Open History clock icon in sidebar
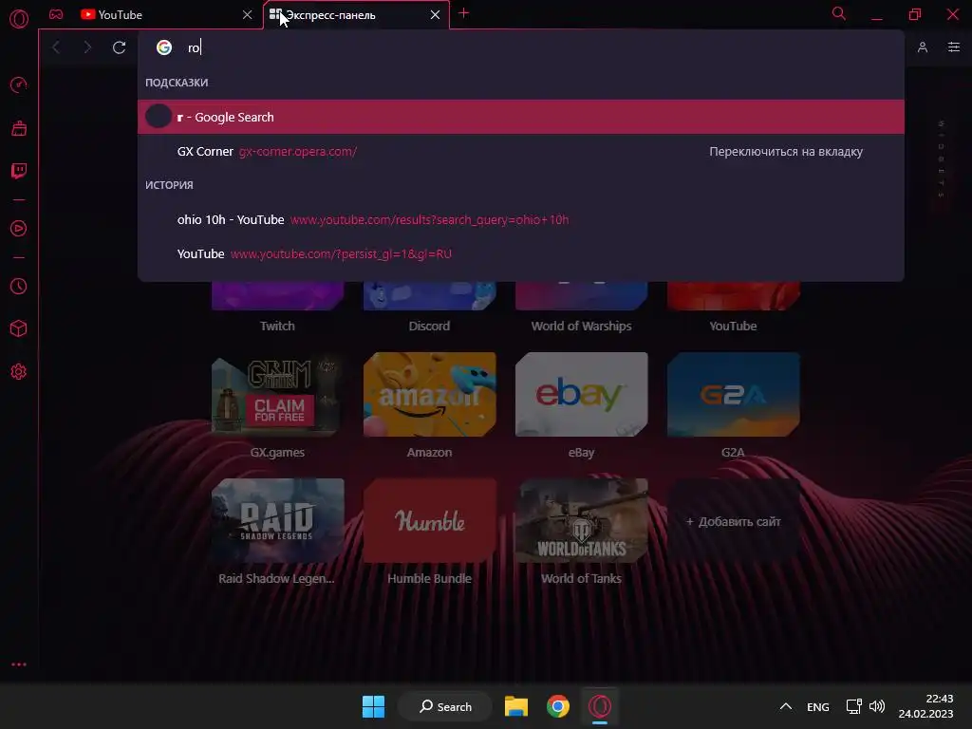Screen dimensions: 972x729 pos(19,287)
